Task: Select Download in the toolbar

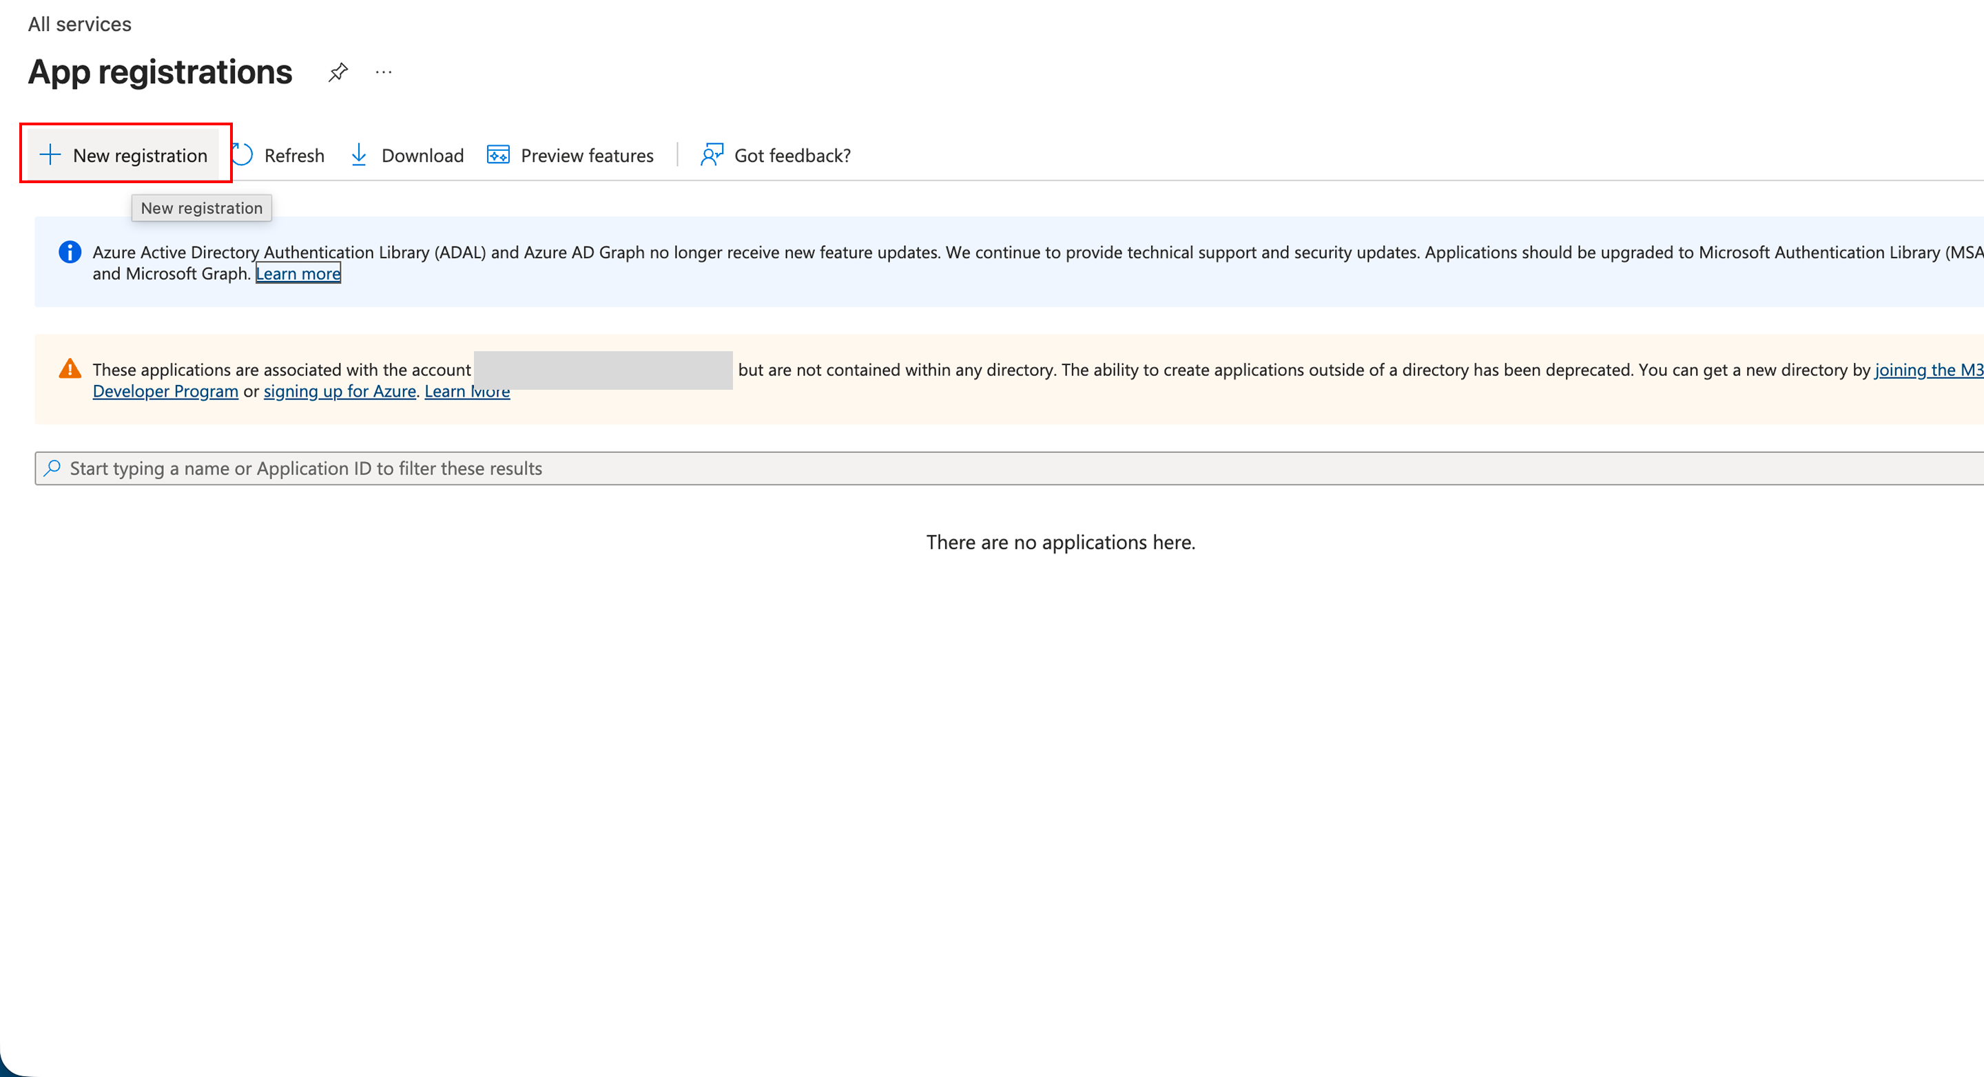Action: pyautogui.click(x=422, y=156)
